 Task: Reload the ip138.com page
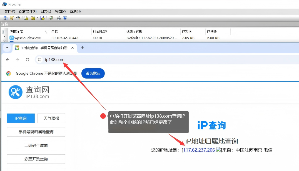point(28,60)
